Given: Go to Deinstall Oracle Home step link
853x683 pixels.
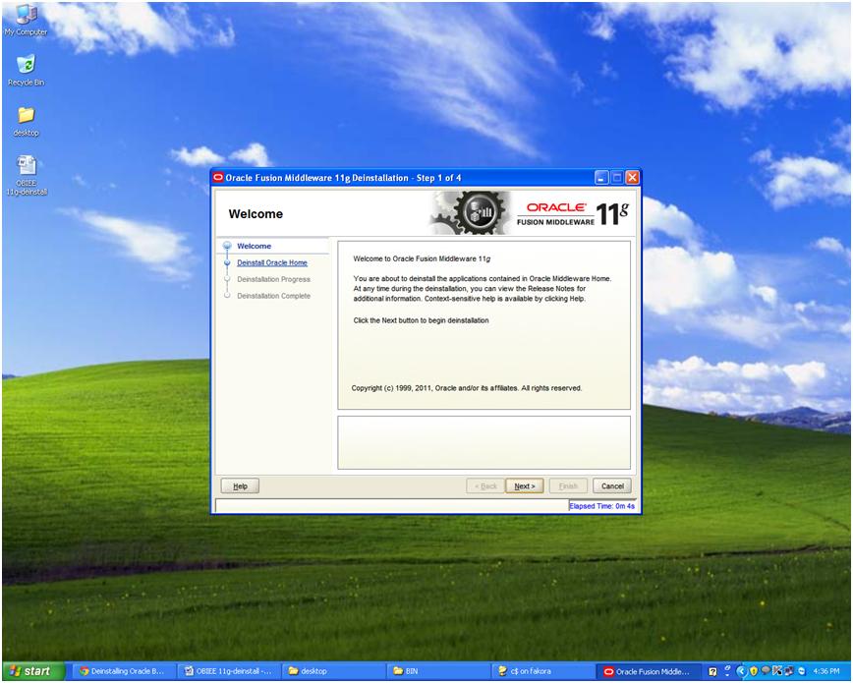Looking at the screenshot, I should tap(272, 262).
